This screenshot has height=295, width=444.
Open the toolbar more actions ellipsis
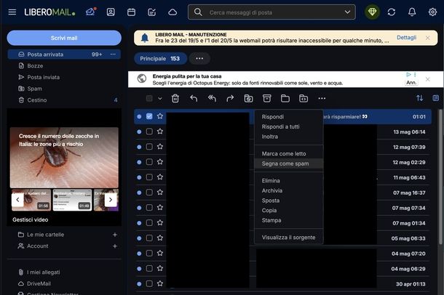[x=322, y=98]
